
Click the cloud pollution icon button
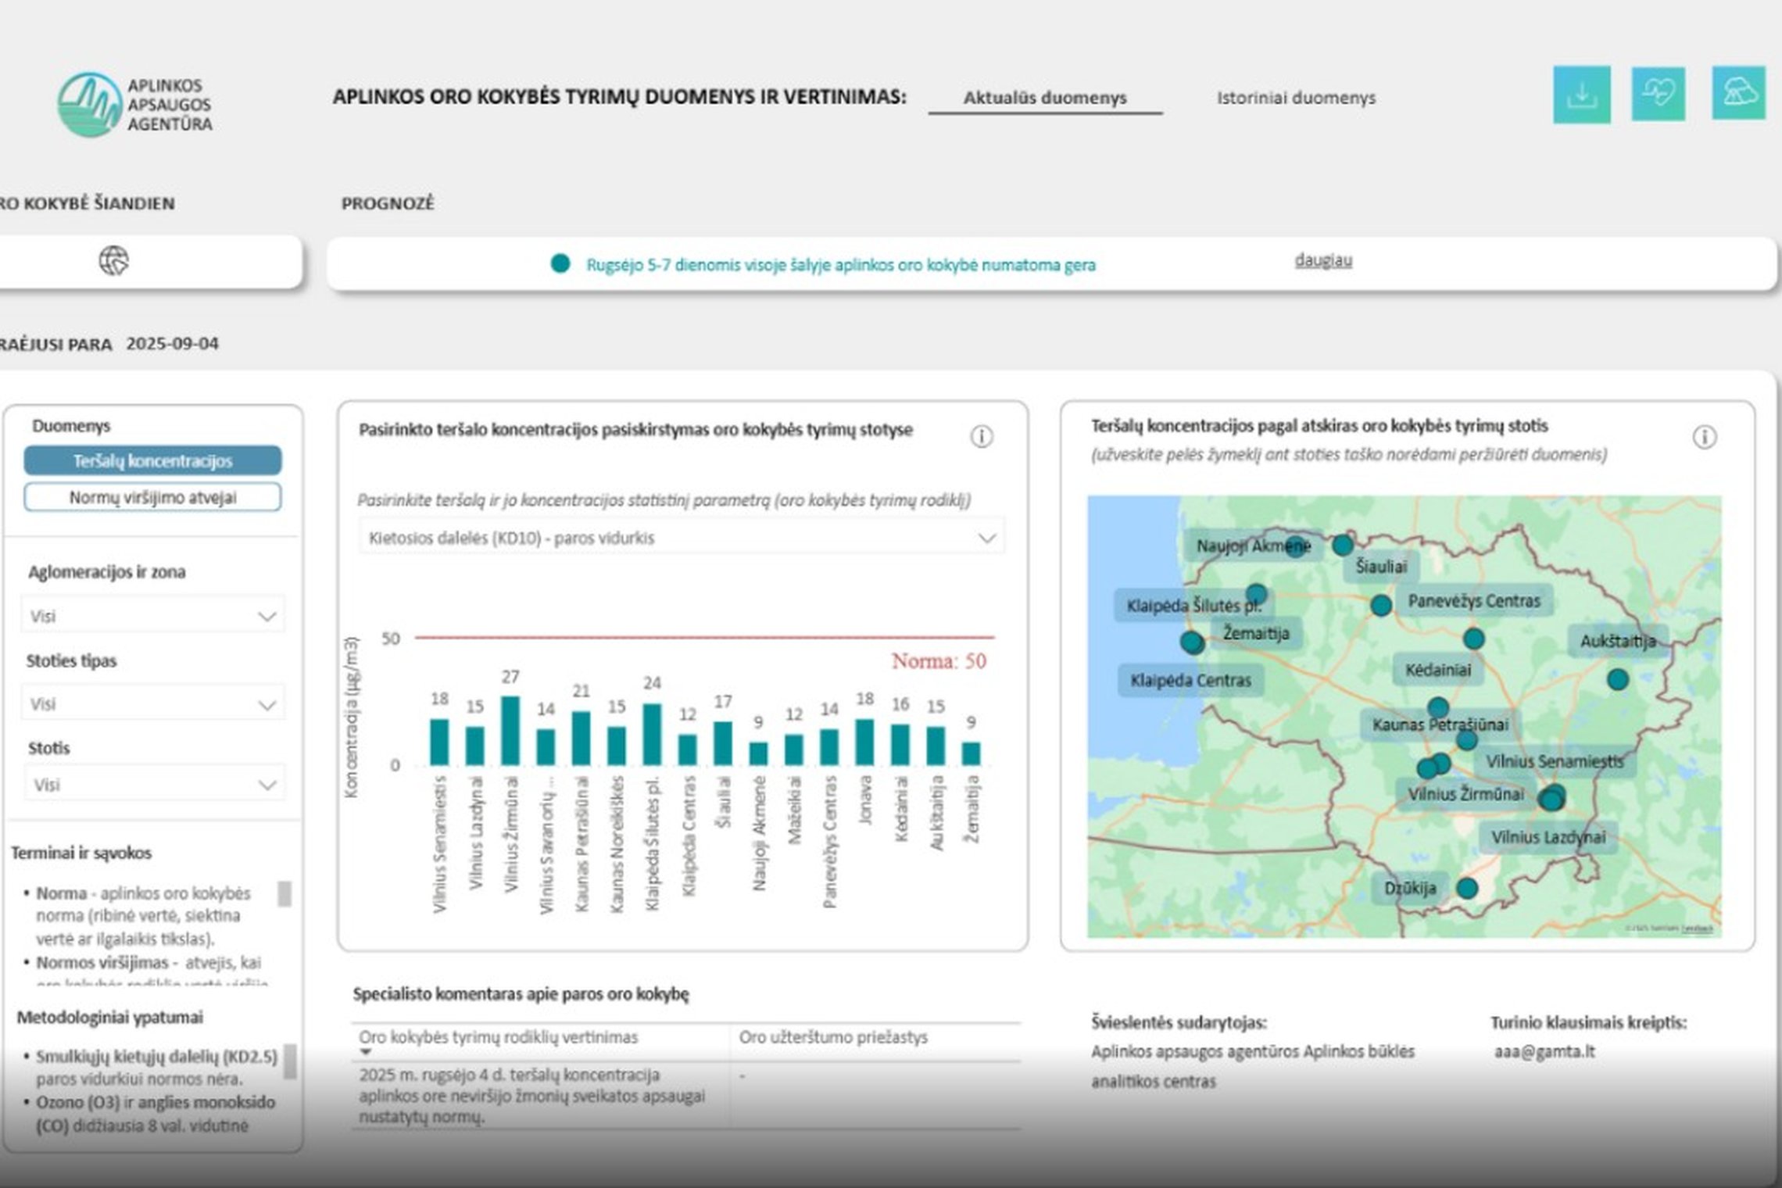pos(1738,93)
